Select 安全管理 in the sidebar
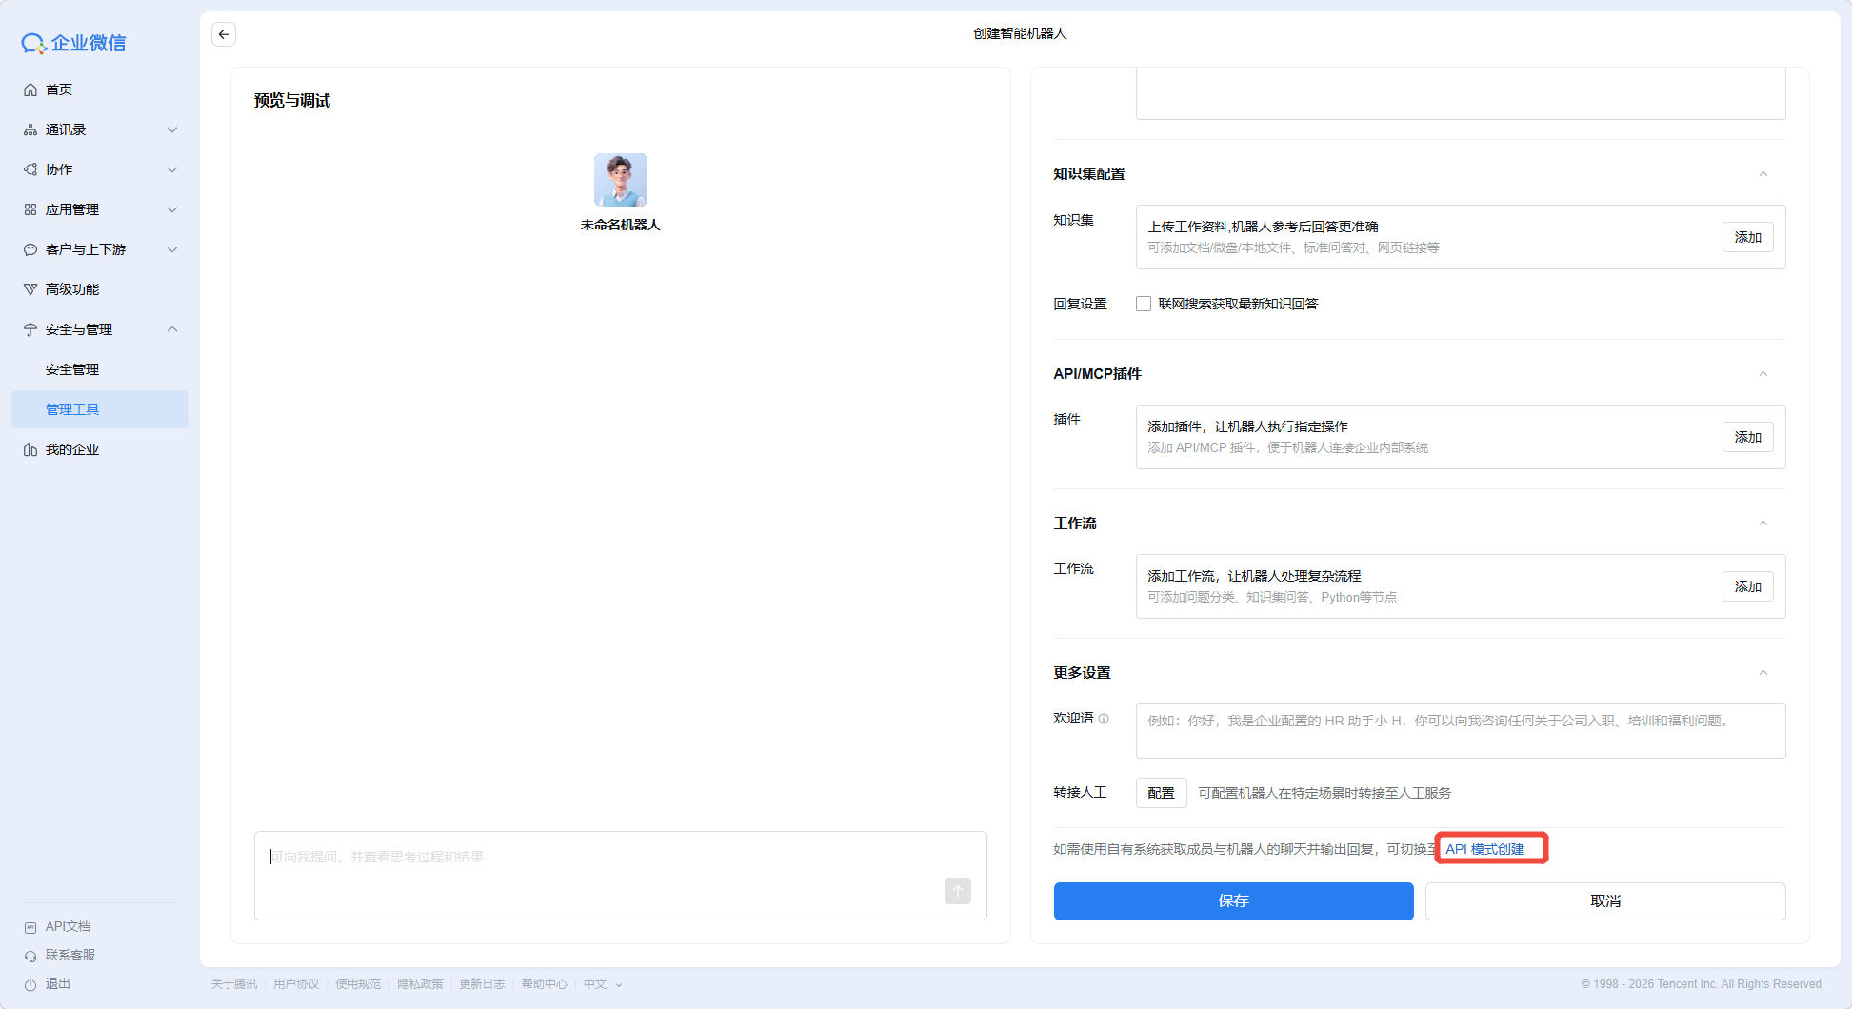The height and width of the screenshot is (1009, 1852). 72,369
